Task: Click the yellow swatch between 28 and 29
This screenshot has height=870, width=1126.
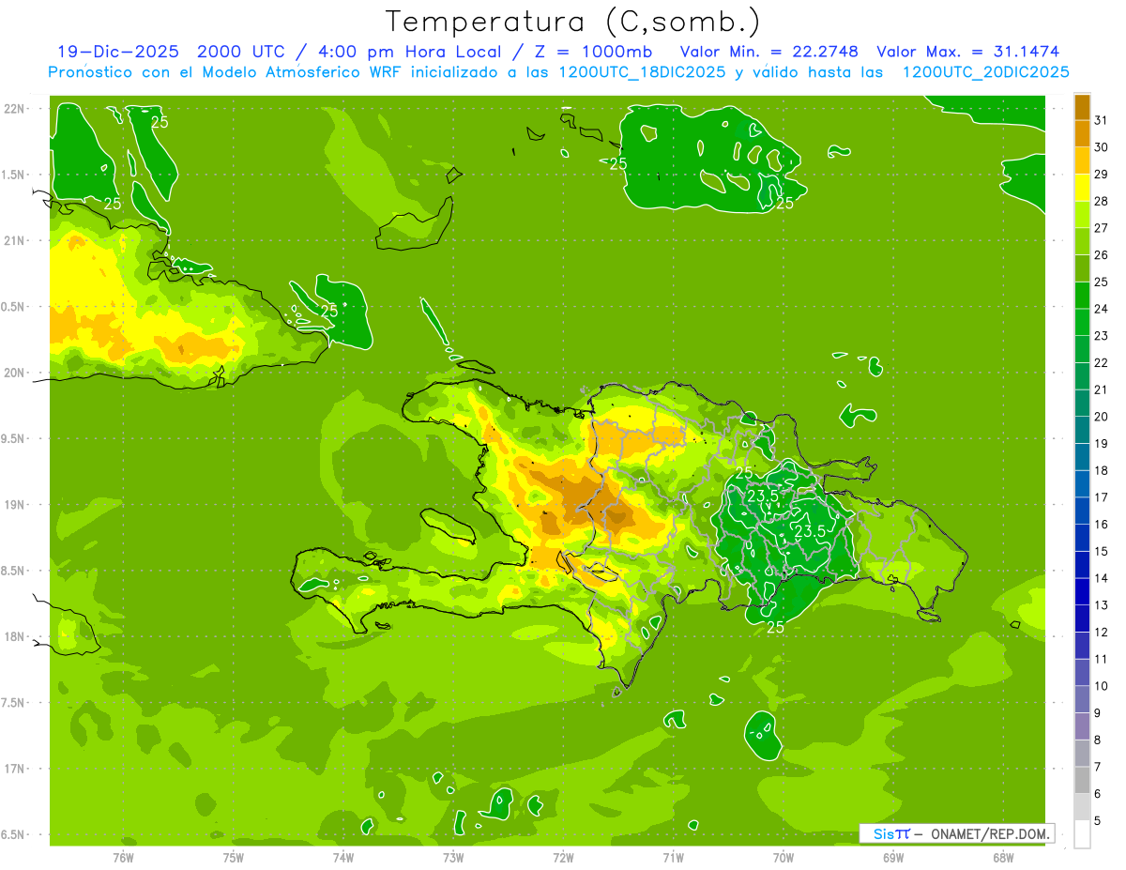Action: (1082, 188)
